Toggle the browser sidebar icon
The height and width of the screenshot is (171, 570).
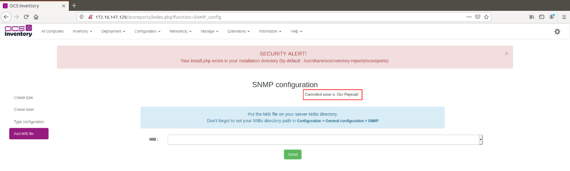(542, 17)
